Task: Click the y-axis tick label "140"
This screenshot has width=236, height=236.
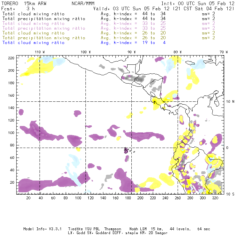Action: point(11,108)
